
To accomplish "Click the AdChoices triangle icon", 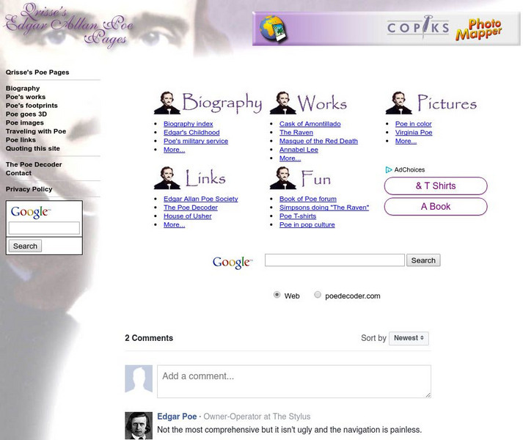I will coord(389,170).
